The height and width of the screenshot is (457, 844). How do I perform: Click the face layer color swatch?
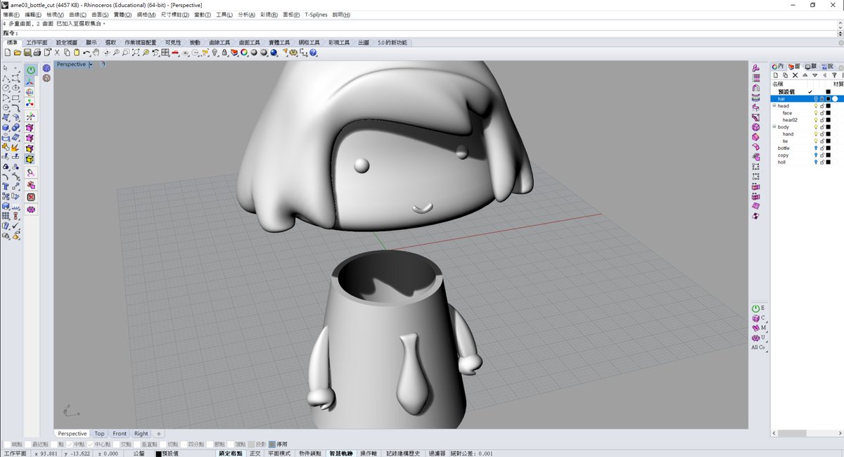click(x=829, y=113)
